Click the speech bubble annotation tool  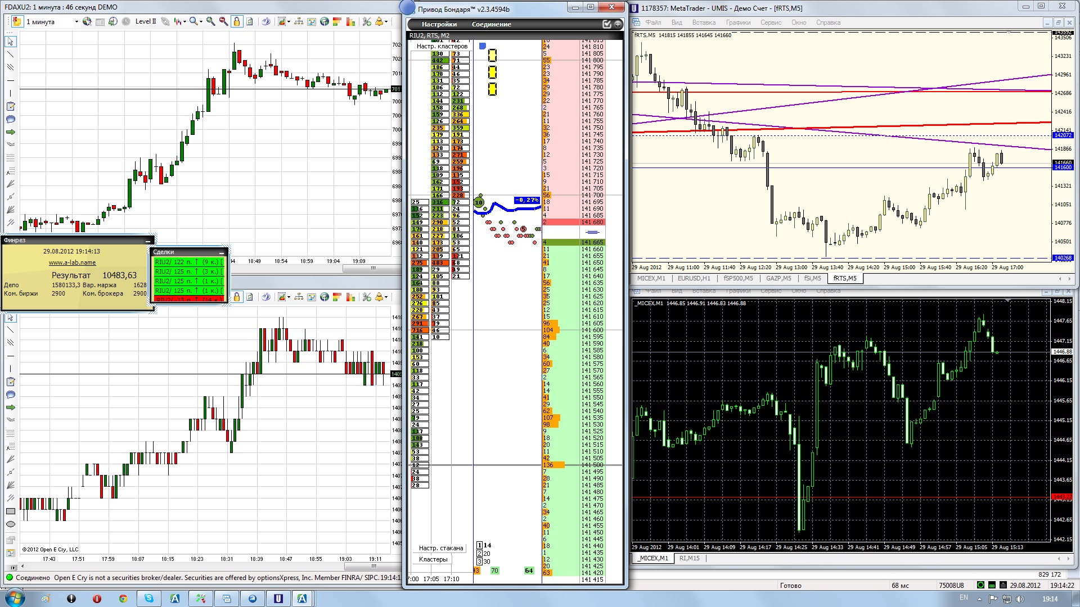[10, 119]
